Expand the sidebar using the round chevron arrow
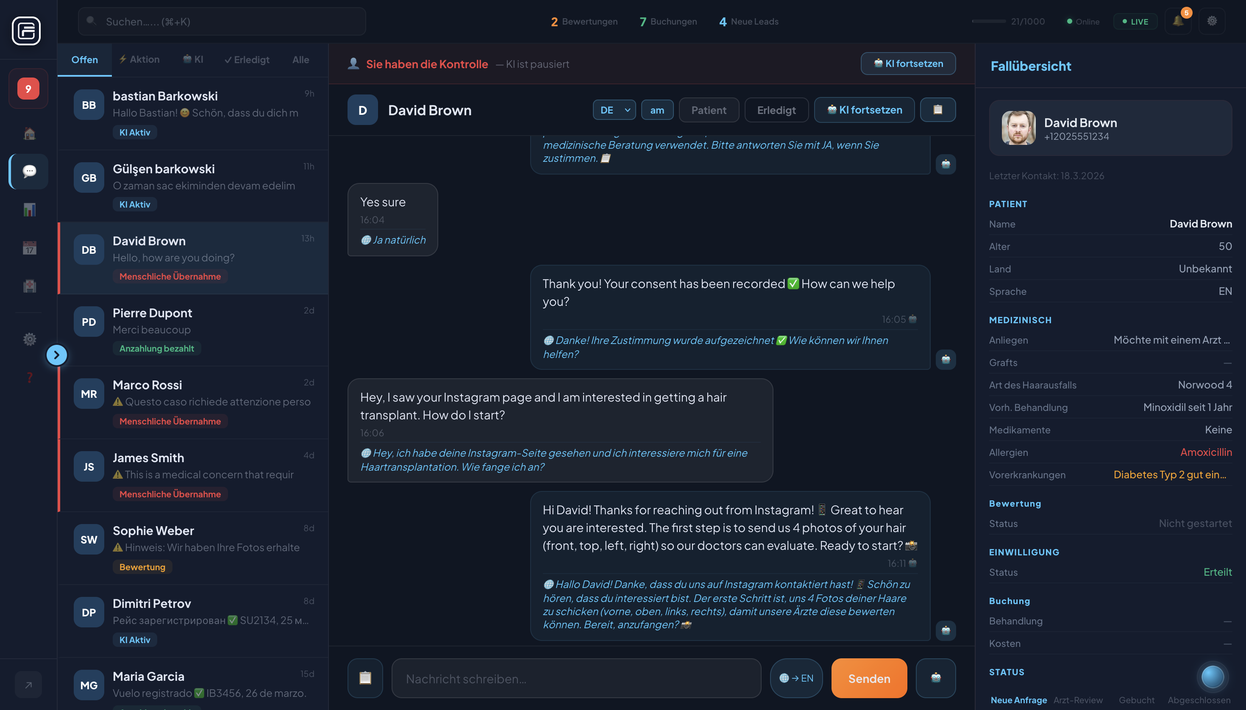Viewport: 1246px width, 710px height. point(57,355)
